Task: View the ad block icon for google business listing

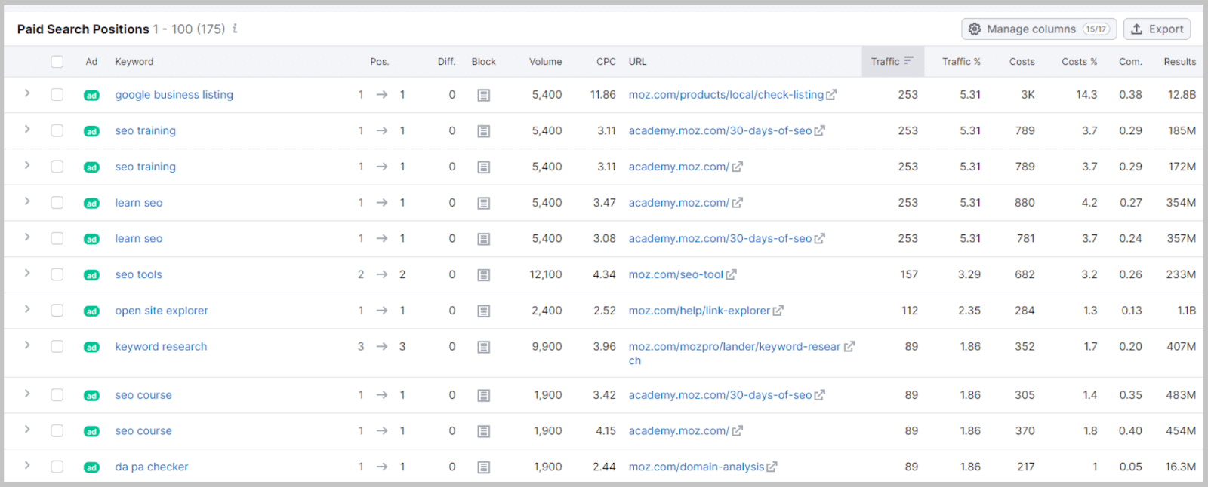Action: (x=484, y=96)
